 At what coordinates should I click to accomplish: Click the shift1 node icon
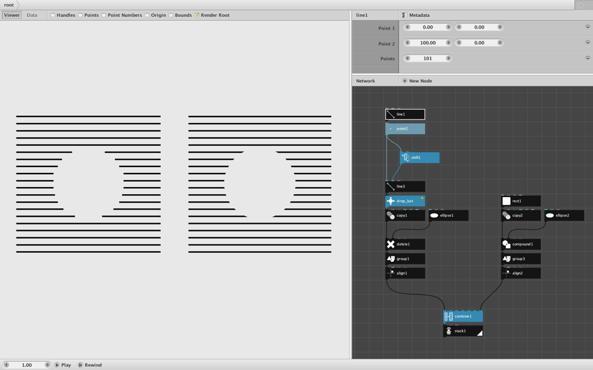(x=406, y=157)
